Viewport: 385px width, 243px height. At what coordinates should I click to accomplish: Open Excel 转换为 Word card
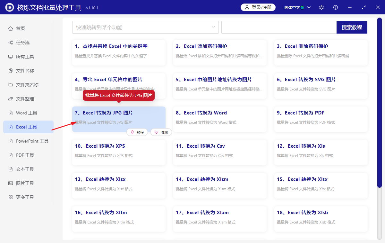tap(220, 119)
